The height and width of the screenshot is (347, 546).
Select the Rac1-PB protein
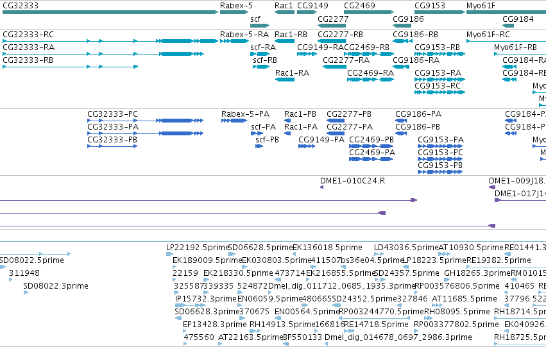point(287,121)
